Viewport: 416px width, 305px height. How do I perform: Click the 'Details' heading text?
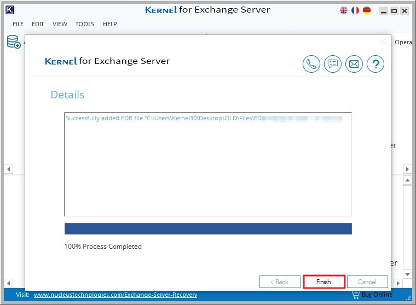(67, 95)
